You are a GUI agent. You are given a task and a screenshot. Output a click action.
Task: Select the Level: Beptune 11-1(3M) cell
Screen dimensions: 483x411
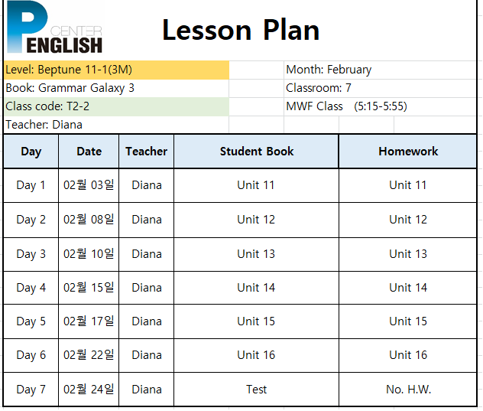pos(116,70)
